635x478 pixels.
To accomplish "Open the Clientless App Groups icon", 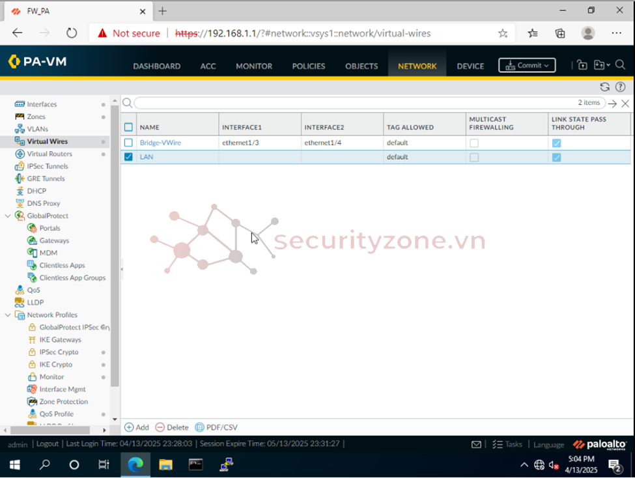I will point(32,278).
